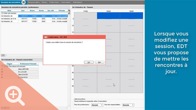Click the copy icon beside Créer une session
Viewport: 196px width, 110px height.
[69, 13]
